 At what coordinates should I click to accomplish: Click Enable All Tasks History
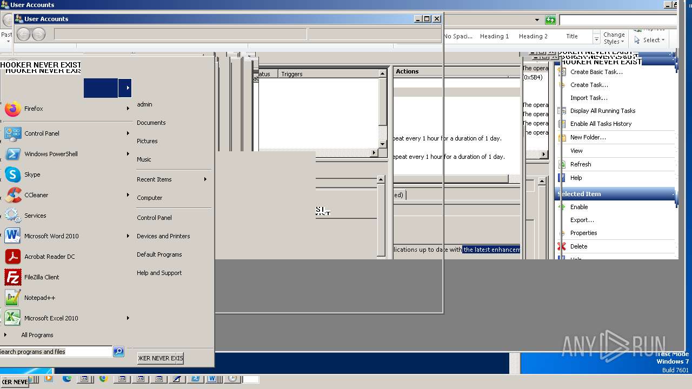tap(601, 124)
